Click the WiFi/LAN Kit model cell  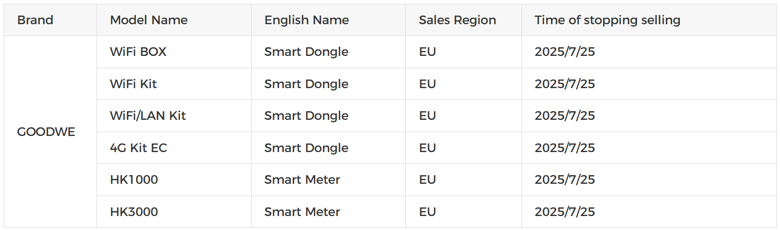(148, 116)
